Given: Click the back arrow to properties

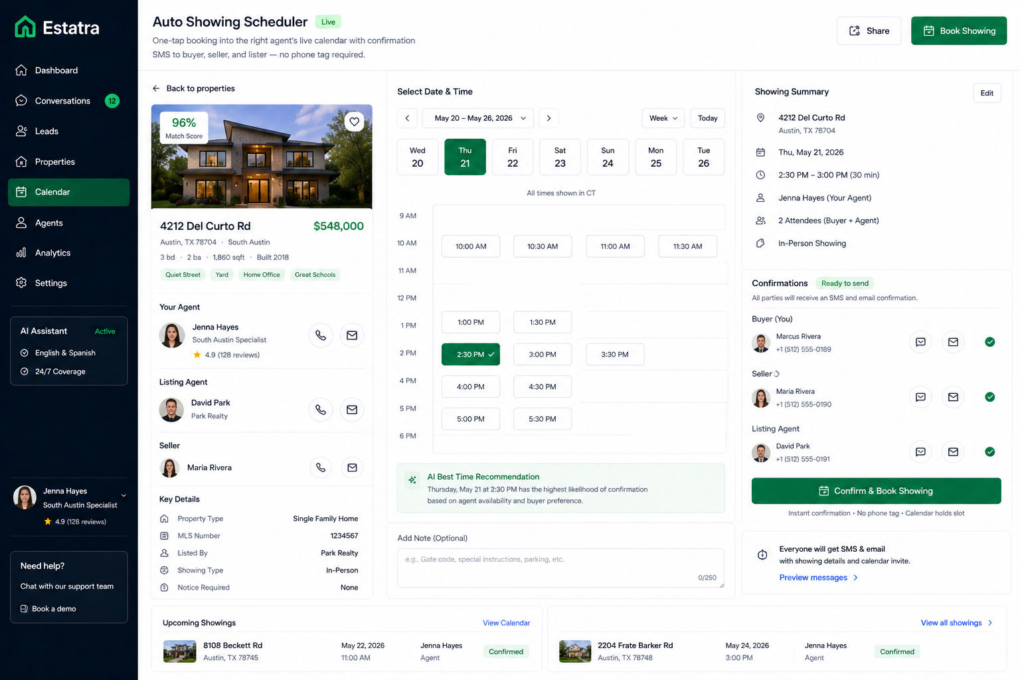Looking at the screenshot, I should click(x=156, y=88).
